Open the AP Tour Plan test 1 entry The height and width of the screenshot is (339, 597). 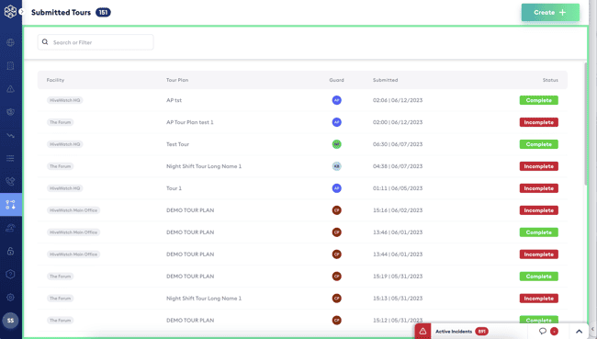[189, 122]
